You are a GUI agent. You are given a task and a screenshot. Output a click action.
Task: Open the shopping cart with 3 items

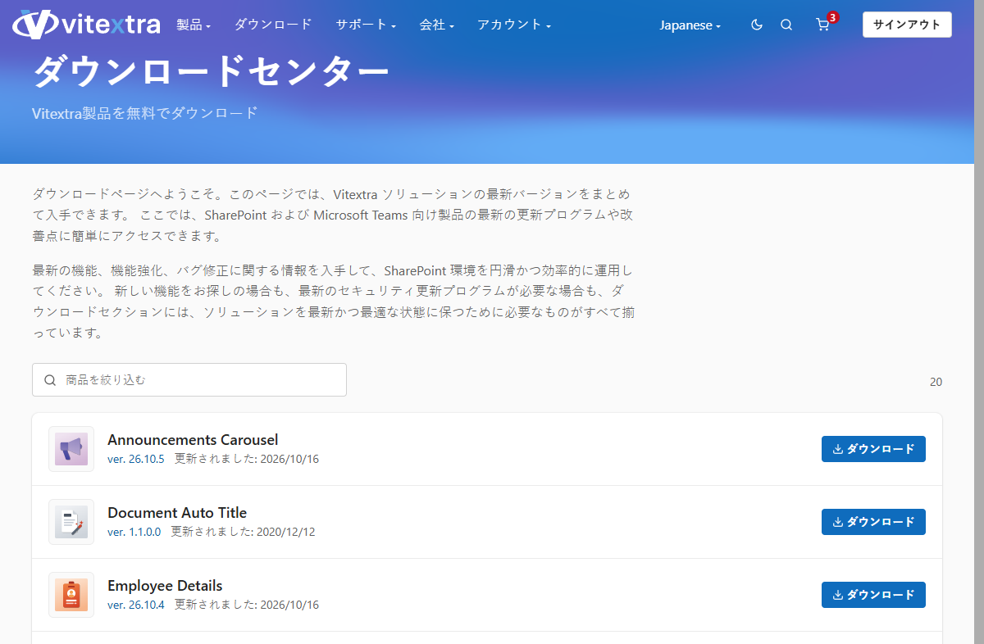coord(823,25)
